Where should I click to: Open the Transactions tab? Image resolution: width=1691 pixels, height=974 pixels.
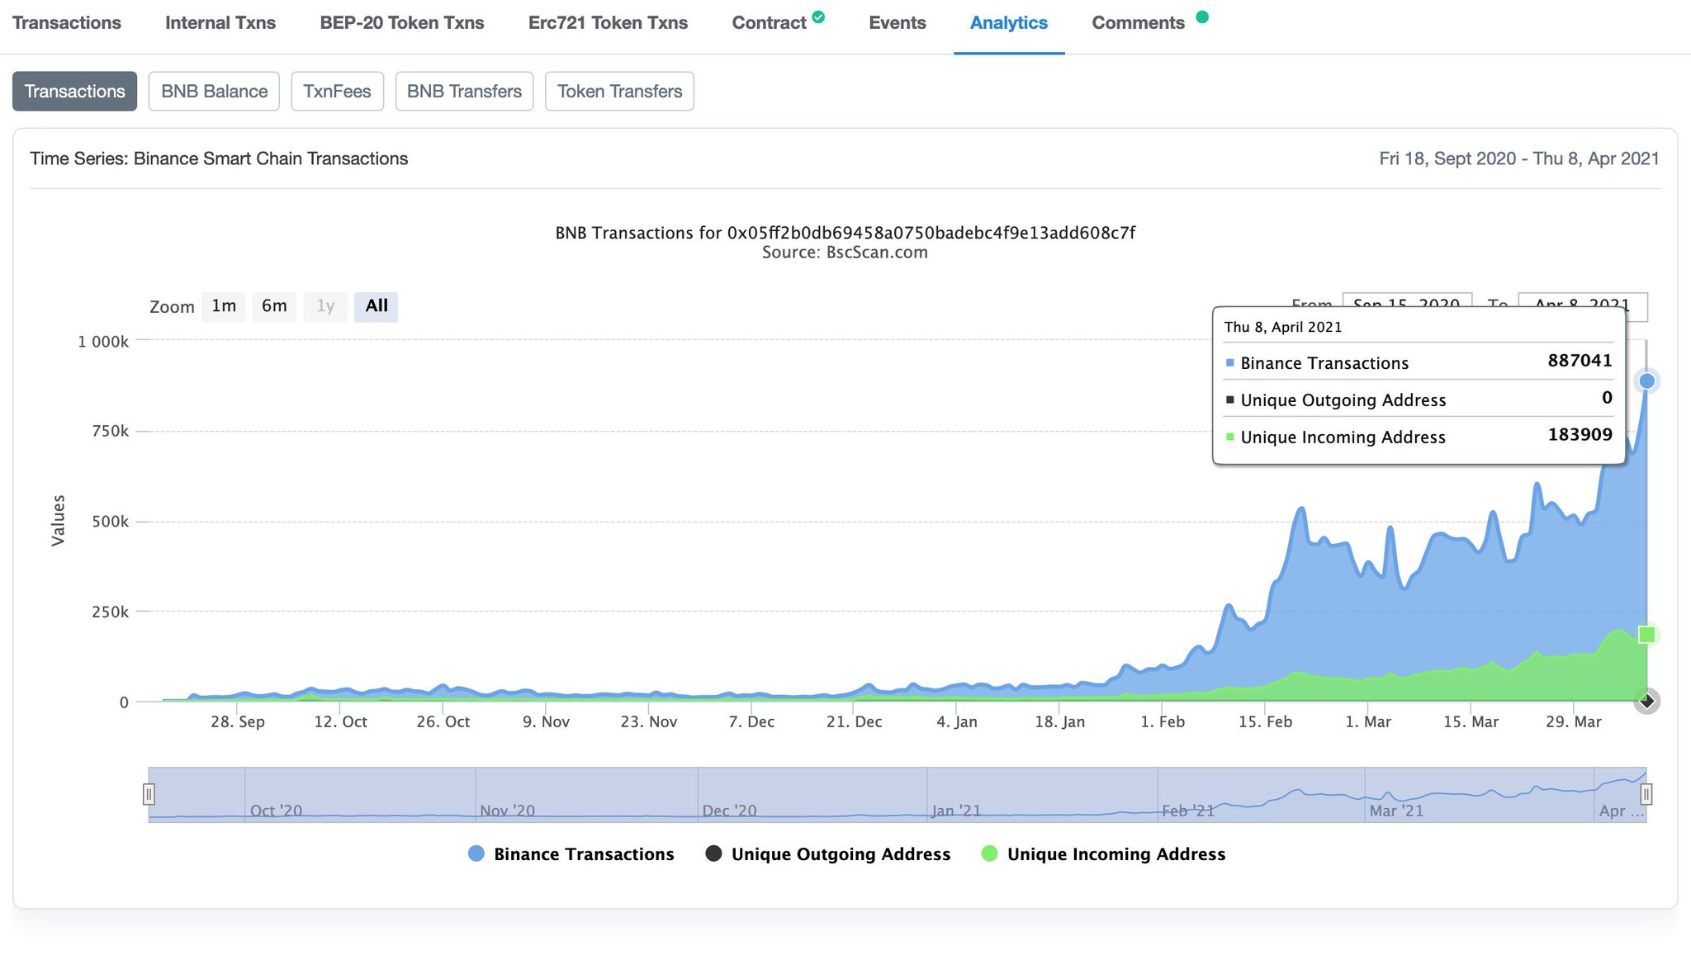coord(66,23)
